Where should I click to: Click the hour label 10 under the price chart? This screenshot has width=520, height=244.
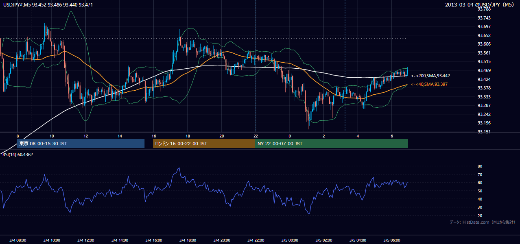pos(52,136)
